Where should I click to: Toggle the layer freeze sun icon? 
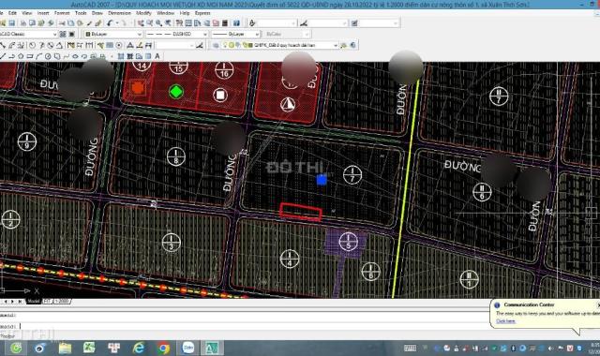pyautogui.click(x=232, y=45)
